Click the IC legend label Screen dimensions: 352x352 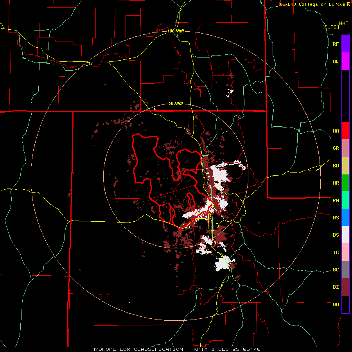336,253
